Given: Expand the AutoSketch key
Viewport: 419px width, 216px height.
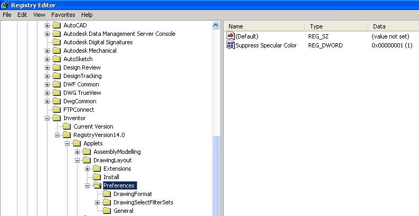Looking at the screenshot, I should (47, 59).
